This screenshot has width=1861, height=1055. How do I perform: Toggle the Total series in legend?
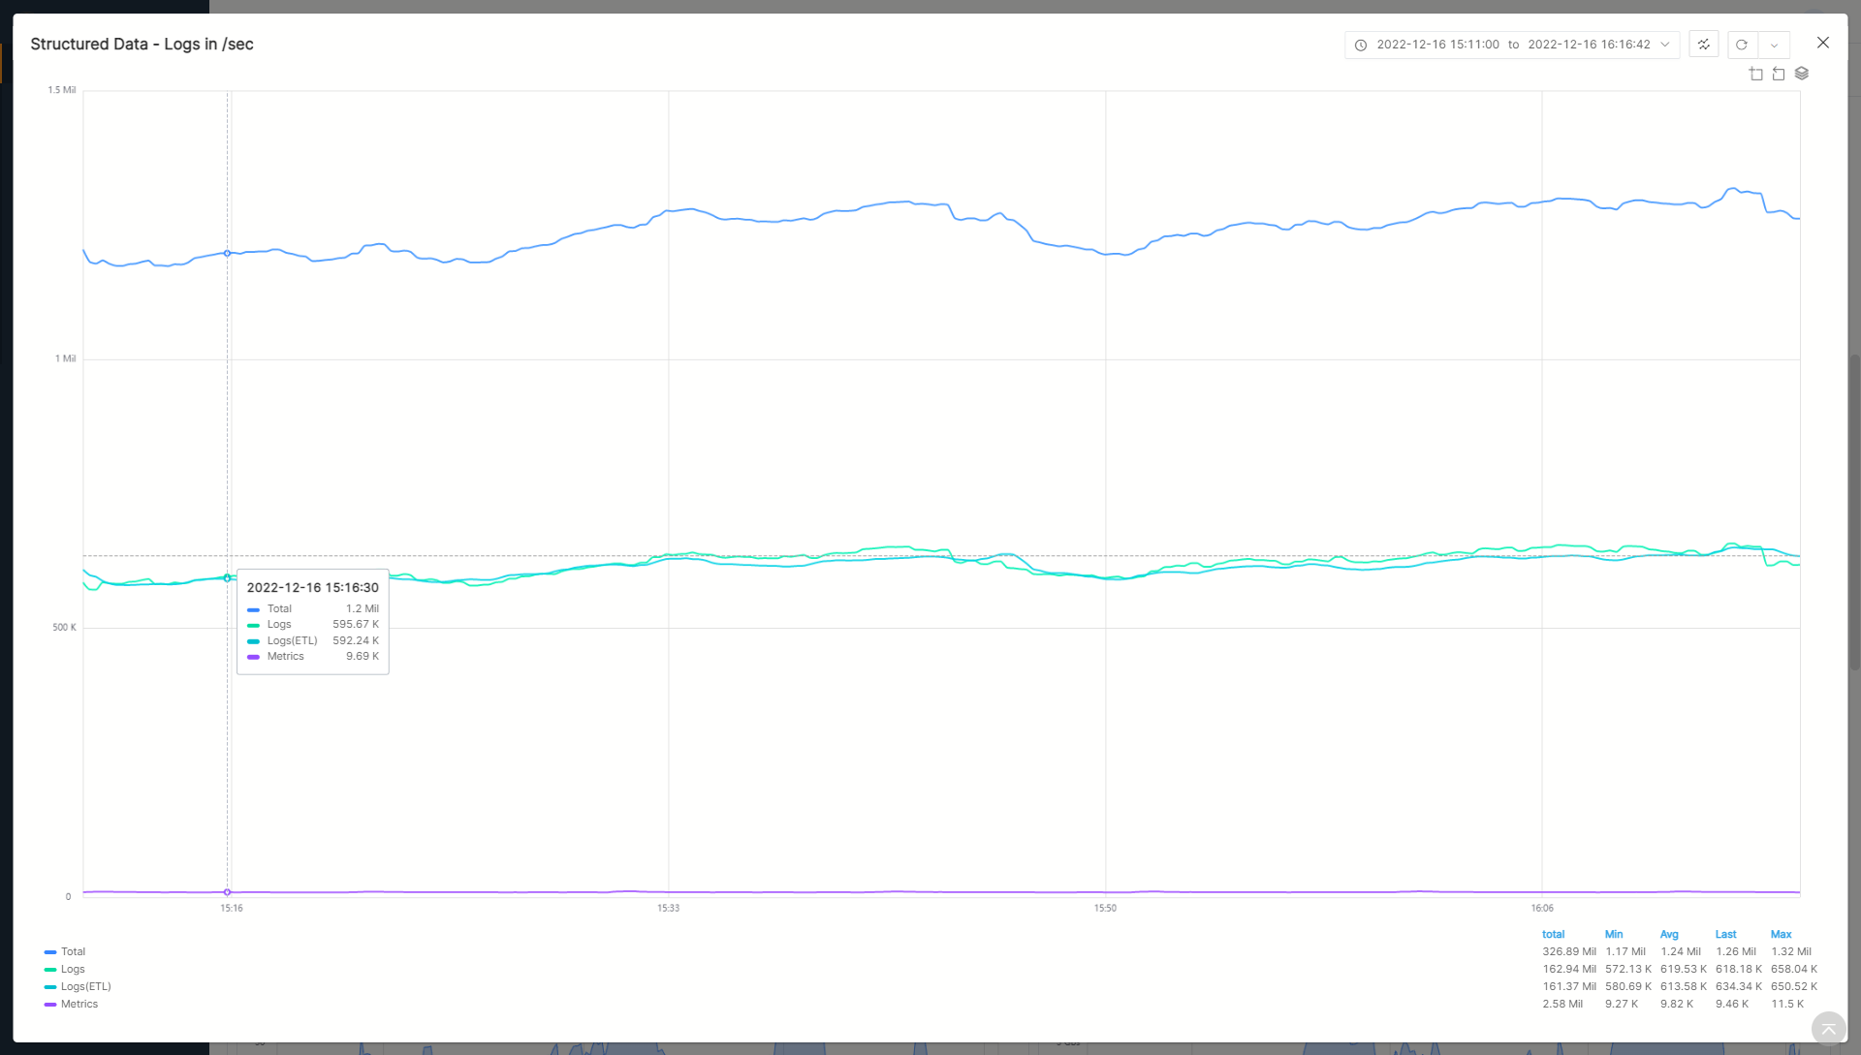tap(65, 951)
